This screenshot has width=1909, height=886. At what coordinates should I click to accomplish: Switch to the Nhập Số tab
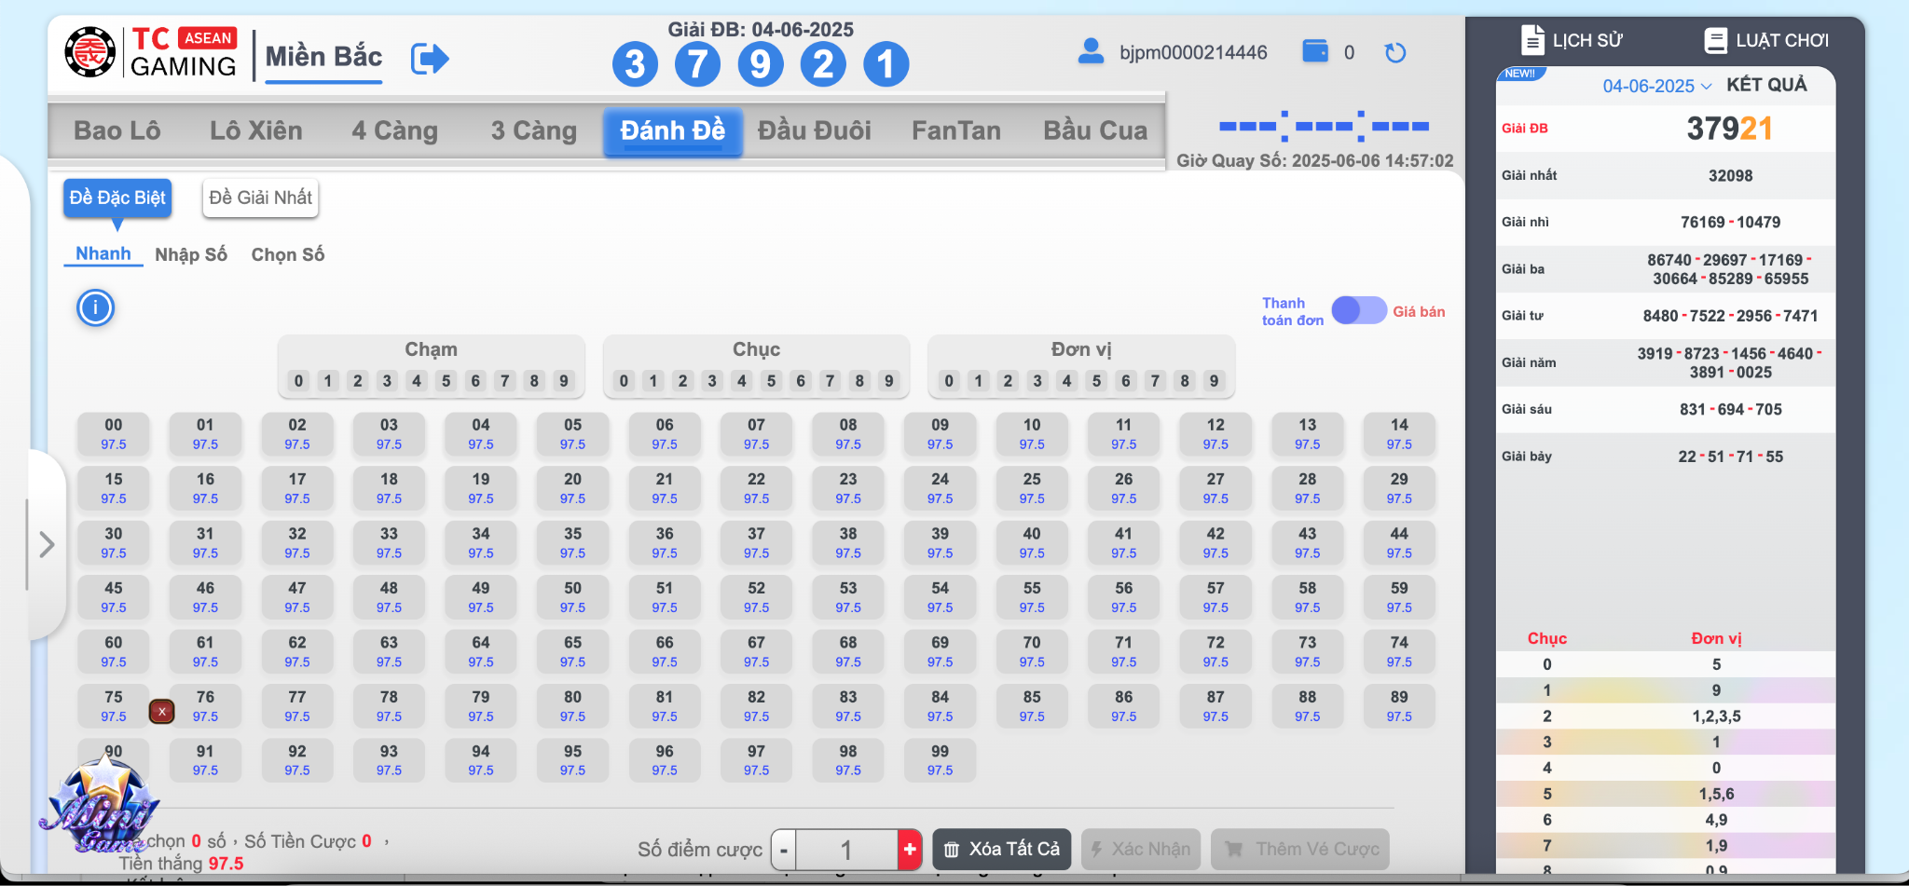[191, 254]
